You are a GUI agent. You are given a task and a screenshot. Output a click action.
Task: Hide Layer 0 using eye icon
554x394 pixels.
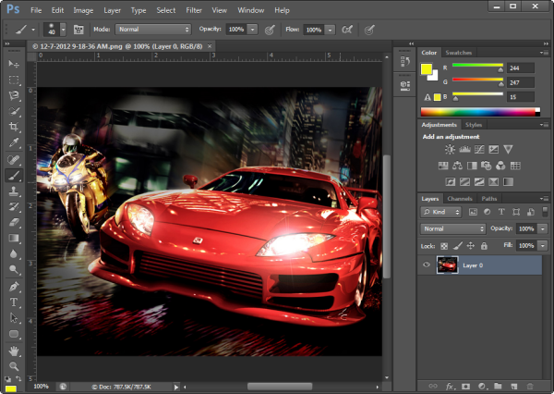[x=427, y=265]
